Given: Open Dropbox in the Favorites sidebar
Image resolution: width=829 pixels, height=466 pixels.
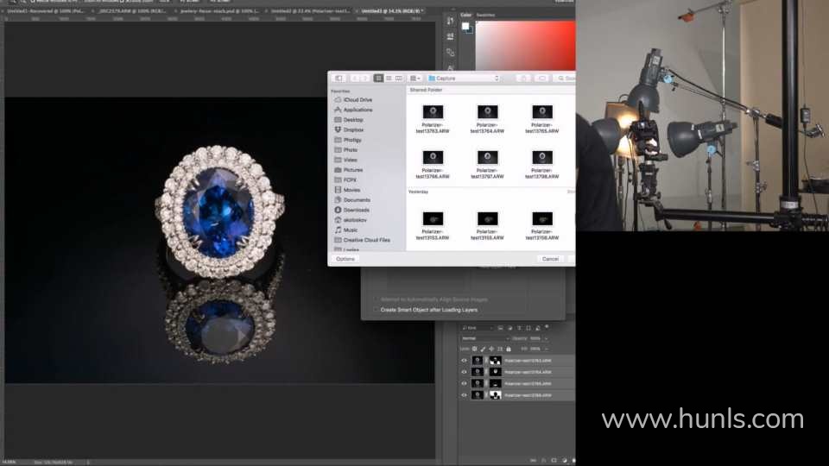Looking at the screenshot, I should (x=353, y=129).
